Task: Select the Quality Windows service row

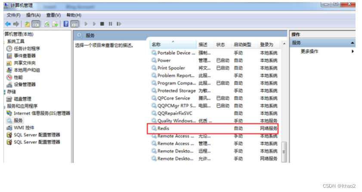Action: 215,121
